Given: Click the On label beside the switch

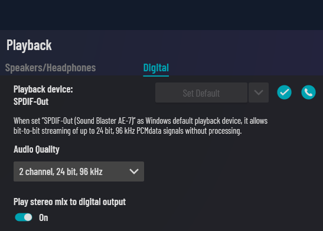Looking at the screenshot, I should tap(44, 217).
